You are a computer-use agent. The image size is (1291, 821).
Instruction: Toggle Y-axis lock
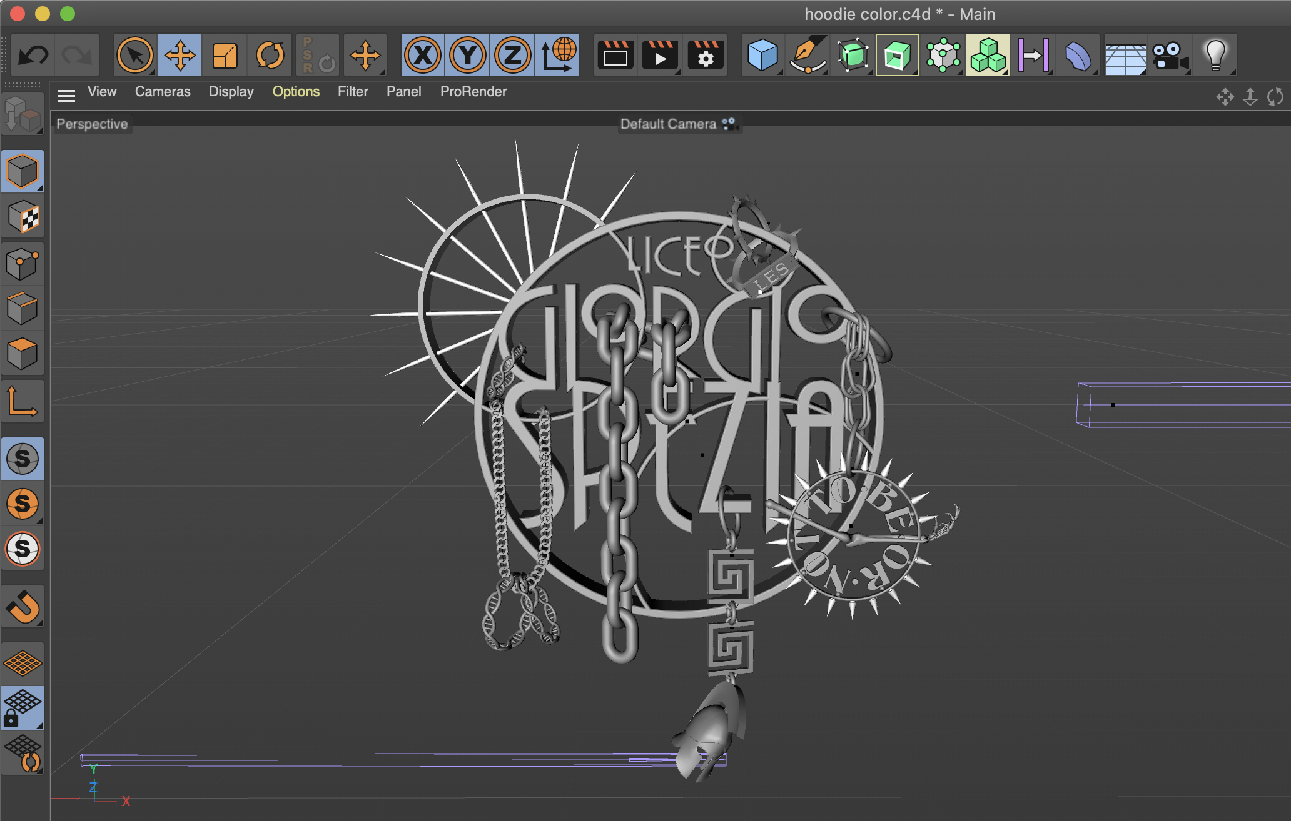(x=468, y=56)
